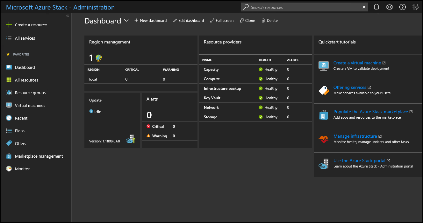Click the feedback icon in top bar

coord(415,7)
